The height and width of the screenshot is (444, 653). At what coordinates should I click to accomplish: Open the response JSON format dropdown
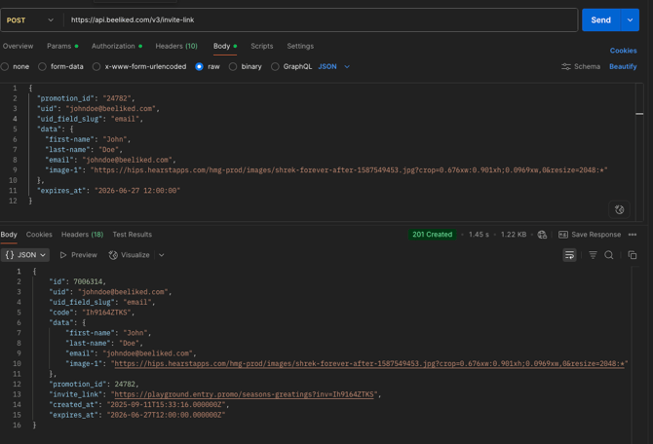[x=25, y=255]
